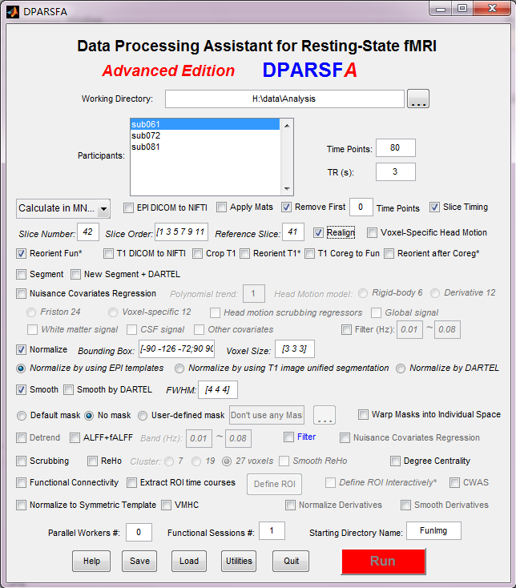Image resolution: width=516 pixels, height=588 pixels.
Task: Click the Starting Directory Name field
Action: (434, 530)
